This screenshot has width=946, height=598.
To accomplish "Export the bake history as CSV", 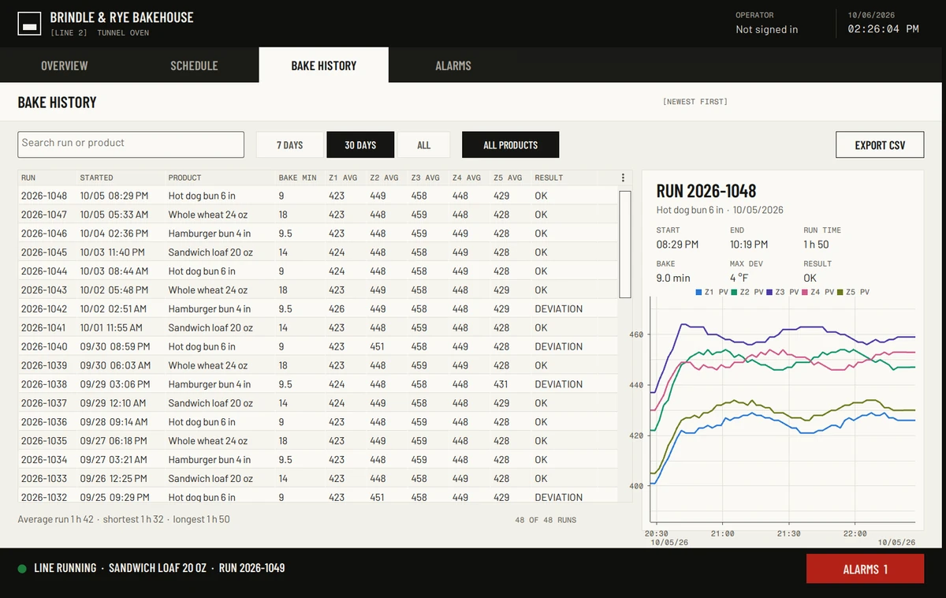I will coord(880,145).
